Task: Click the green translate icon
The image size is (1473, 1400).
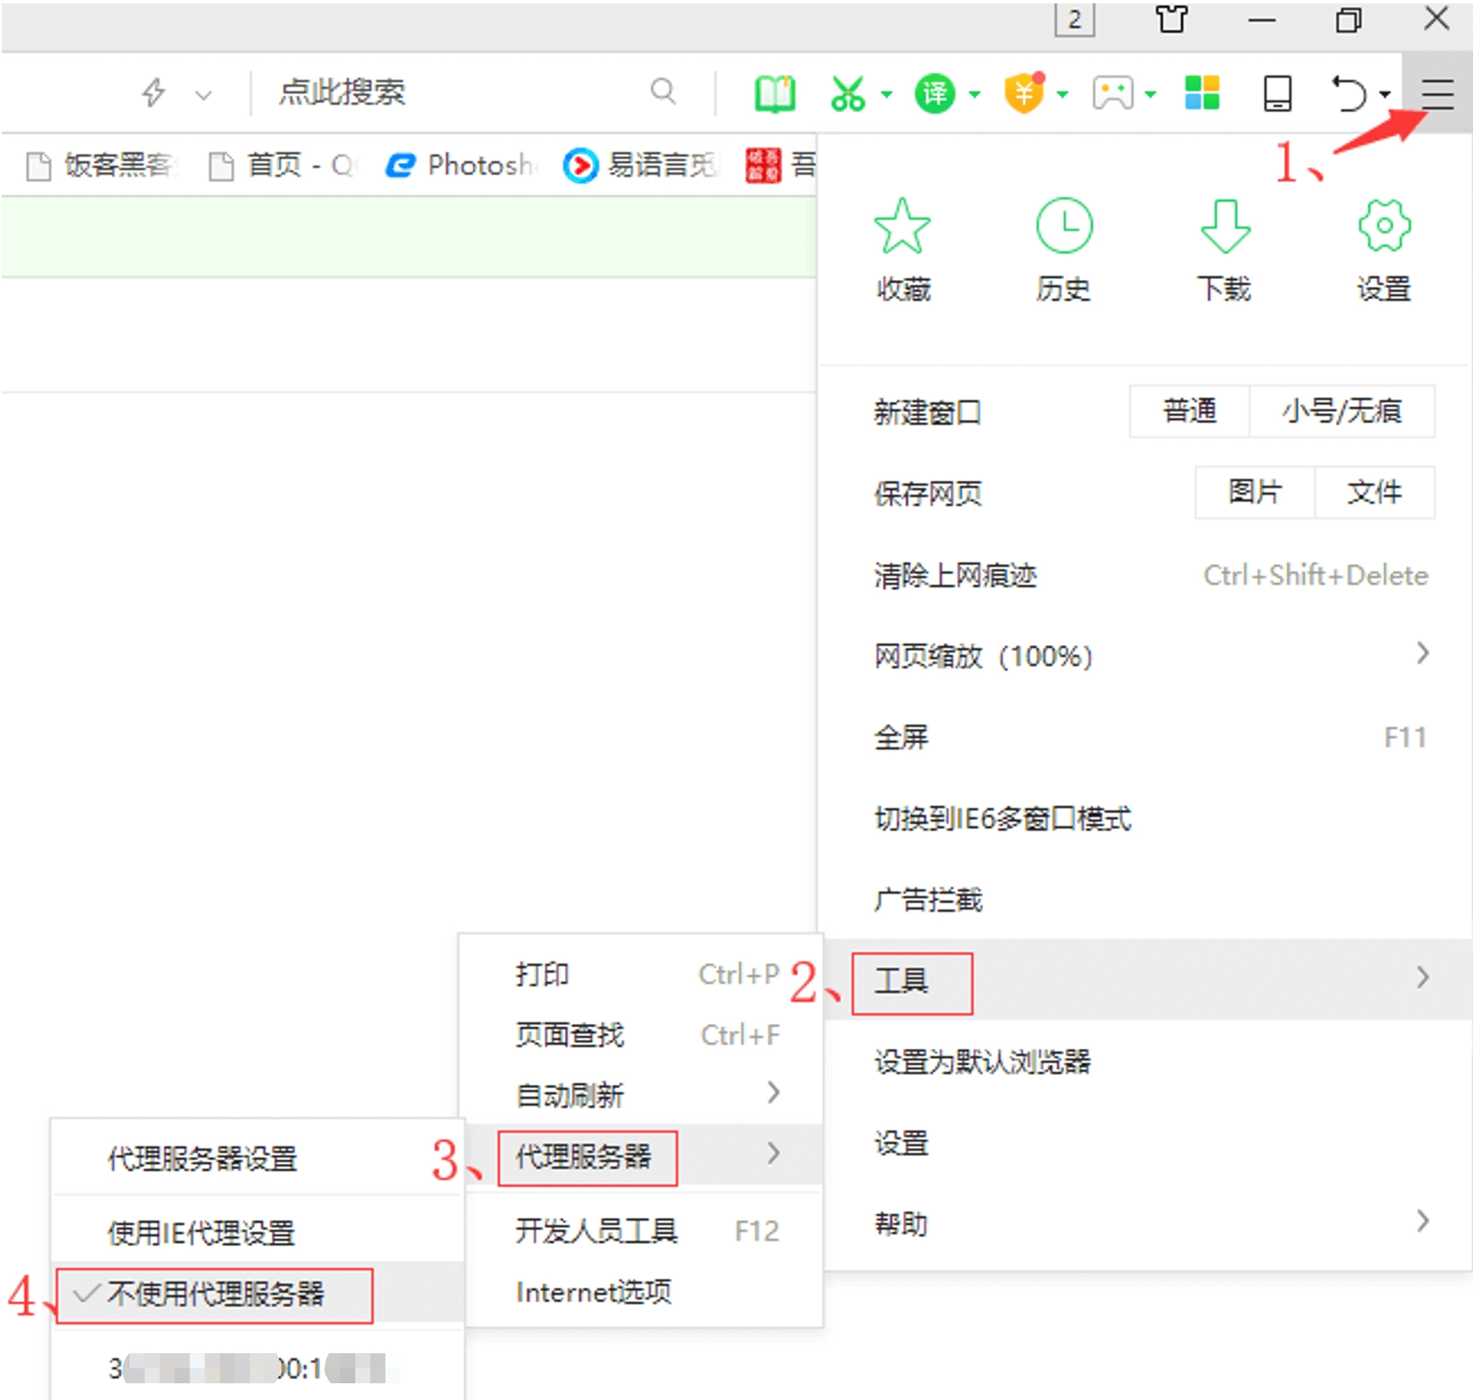Action: click(935, 94)
